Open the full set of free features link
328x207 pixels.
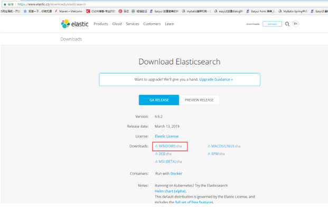(194, 202)
